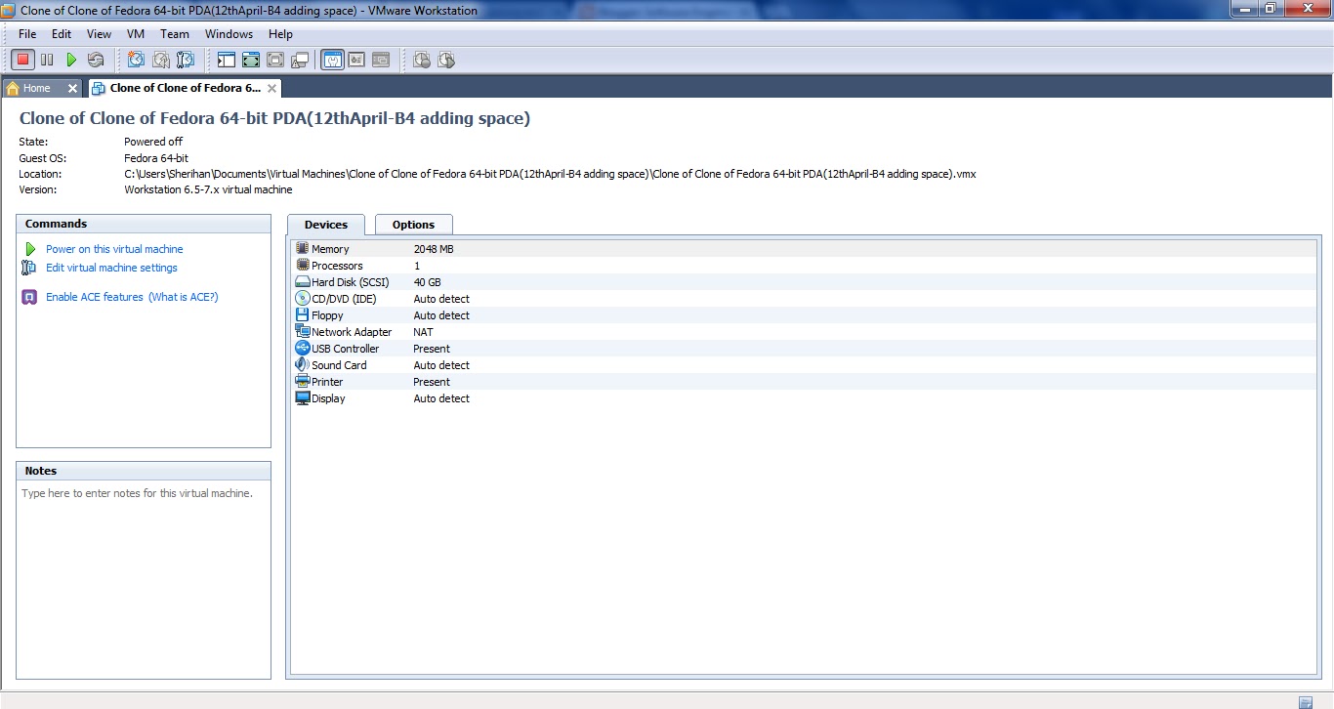Open the Team menu
1334x709 pixels.
[x=175, y=34]
